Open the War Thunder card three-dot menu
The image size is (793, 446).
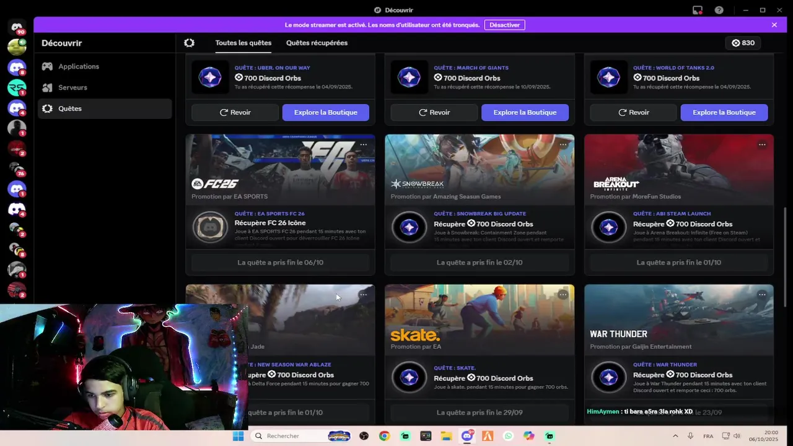pos(762,295)
